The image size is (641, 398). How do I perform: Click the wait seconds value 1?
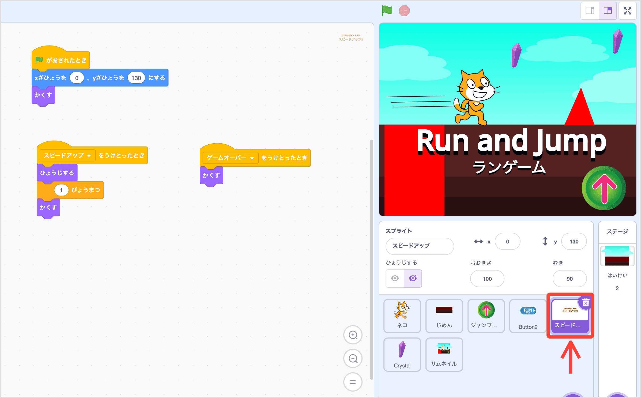(x=61, y=190)
